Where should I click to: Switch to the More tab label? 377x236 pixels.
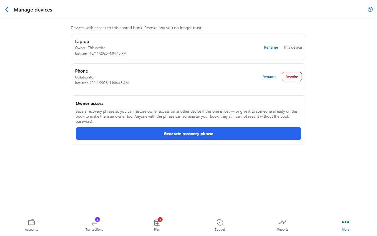coord(345,230)
